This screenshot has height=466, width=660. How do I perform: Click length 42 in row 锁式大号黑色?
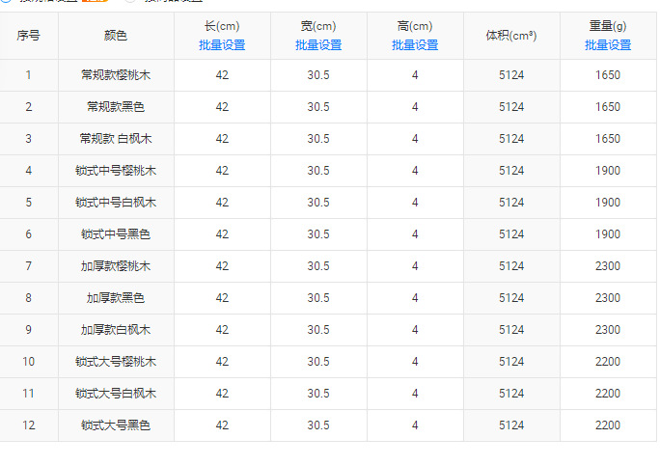[222, 425]
